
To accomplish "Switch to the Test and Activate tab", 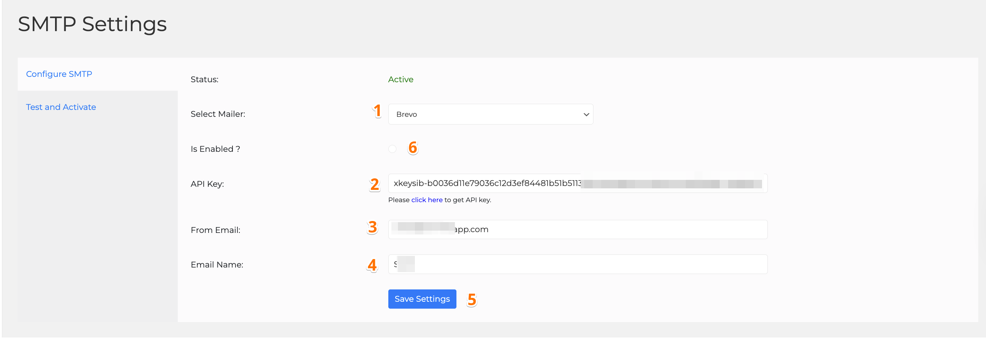I will (x=61, y=107).
